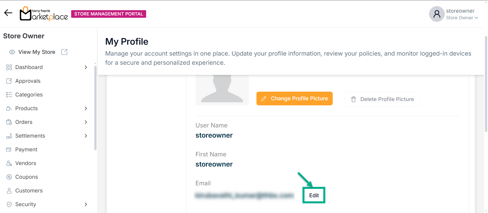Click the Categories list icon
The image size is (488, 213).
9,95
